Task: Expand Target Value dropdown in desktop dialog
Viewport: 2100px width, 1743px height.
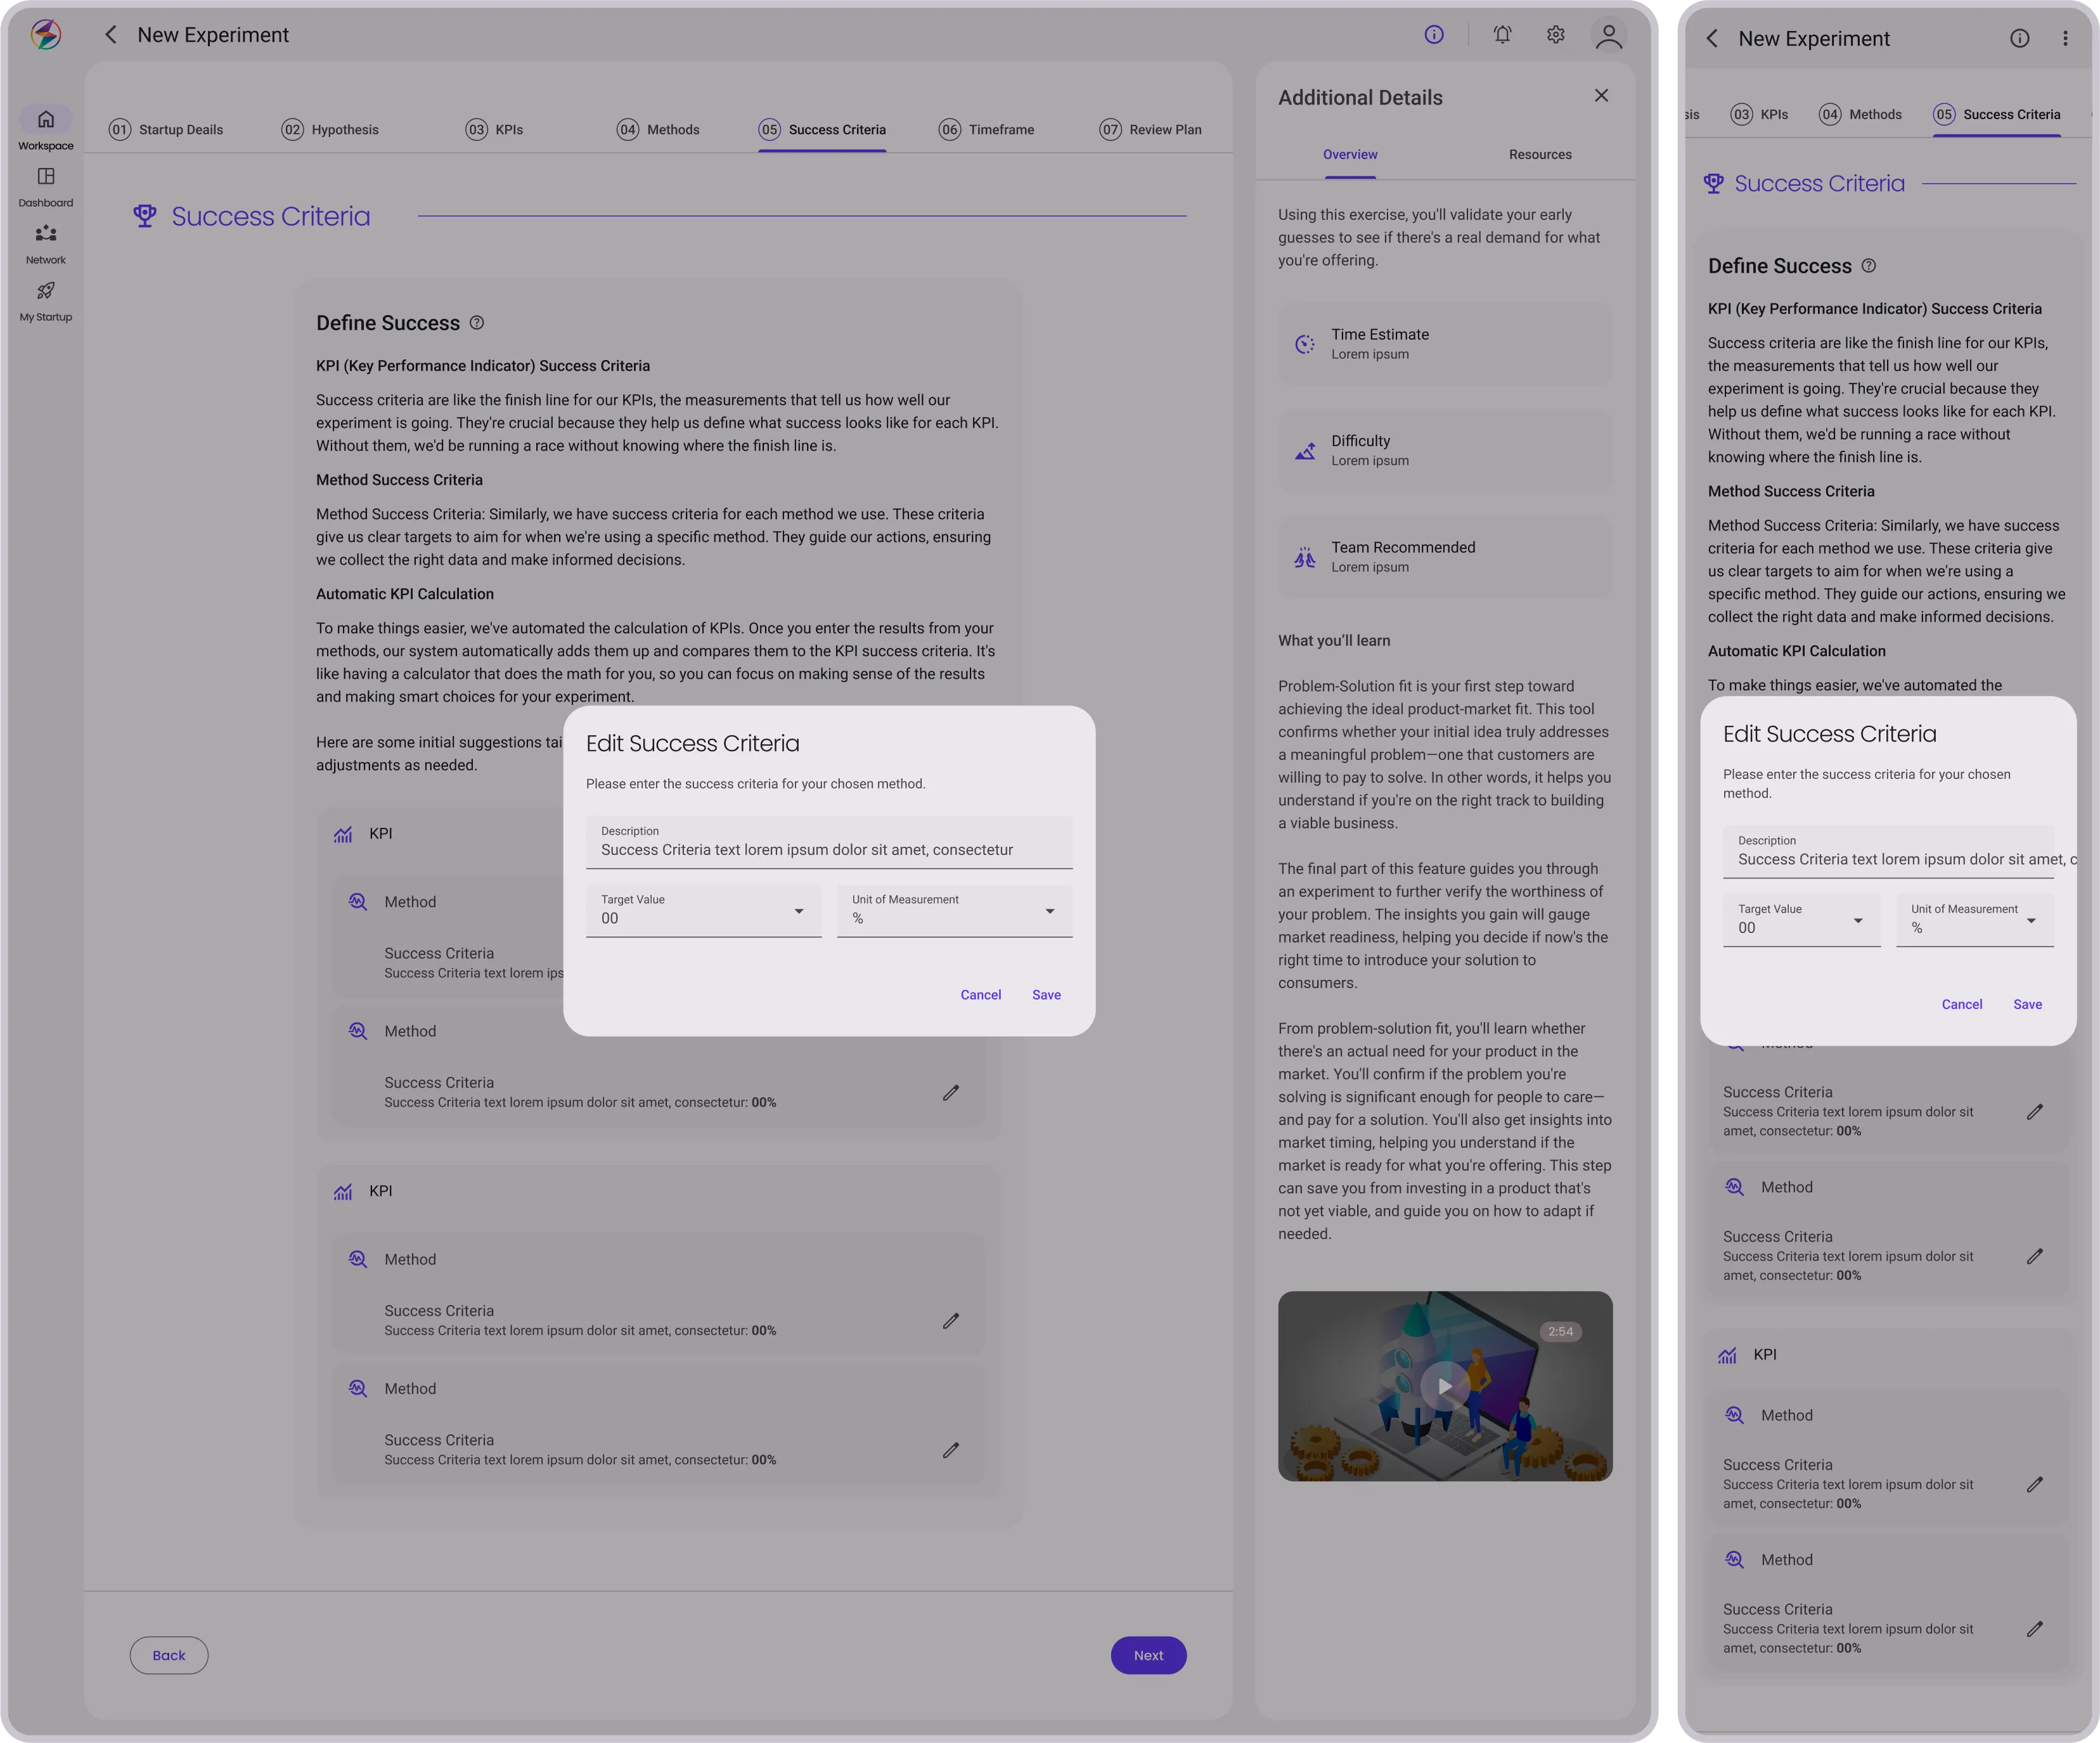Action: 798,911
